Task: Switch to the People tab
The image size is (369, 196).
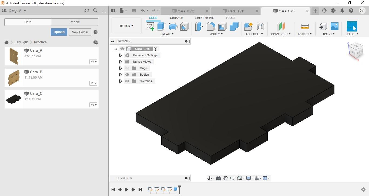Action: point(75,22)
